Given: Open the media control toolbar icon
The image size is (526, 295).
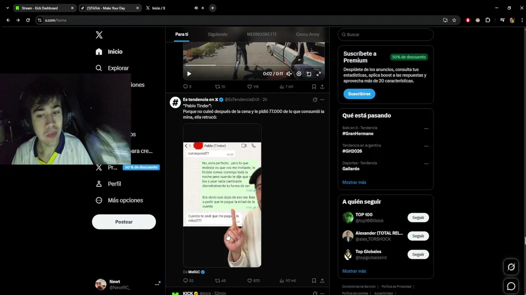Looking at the screenshot, I should (502, 20).
